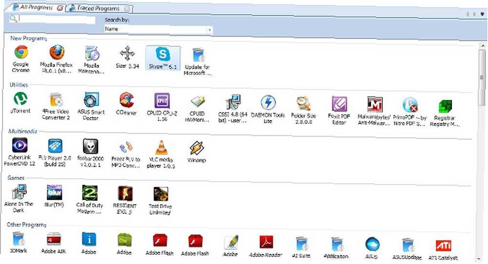Click the scrollbar down arrow
The width and height of the screenshot is (488, 264).
[x=479, y=259]
